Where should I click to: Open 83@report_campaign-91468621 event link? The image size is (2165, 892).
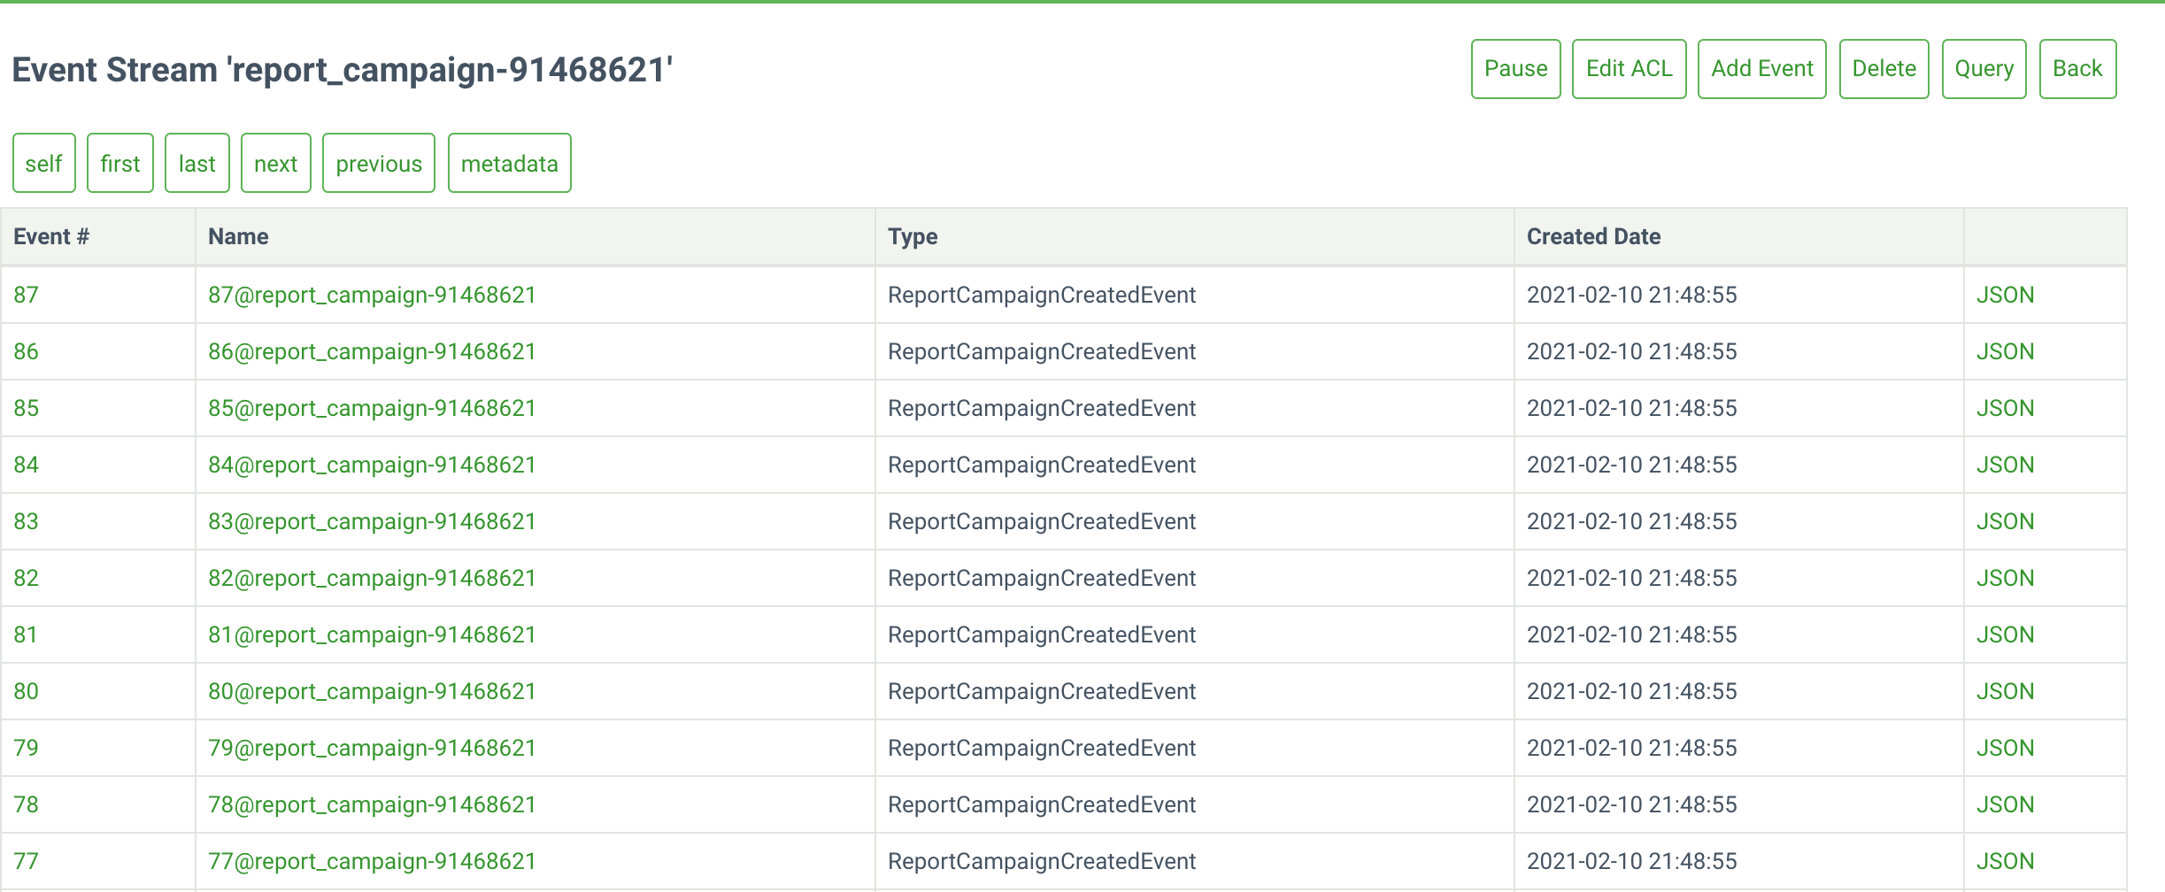[x=372, y=521]
